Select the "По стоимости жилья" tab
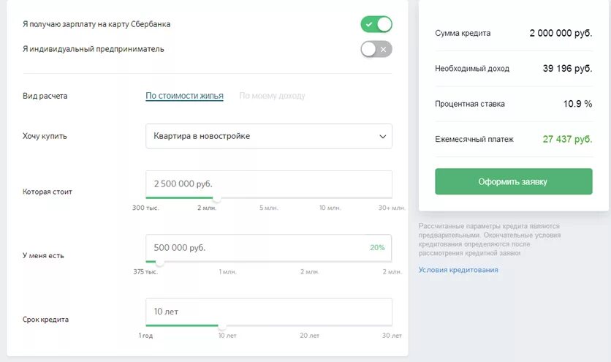611x362 pixels. (184, 96)
